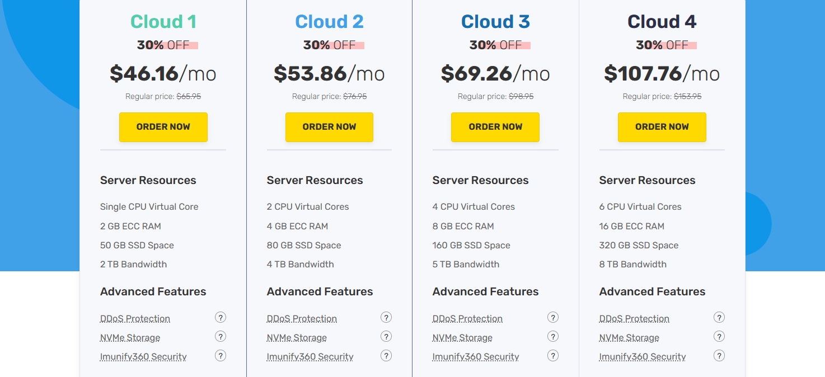Select Order Now for the $69.26 plan
Image resolution: width=825 pixels, height=377 pixels.
pyautogui.click(x=495, y=127)
